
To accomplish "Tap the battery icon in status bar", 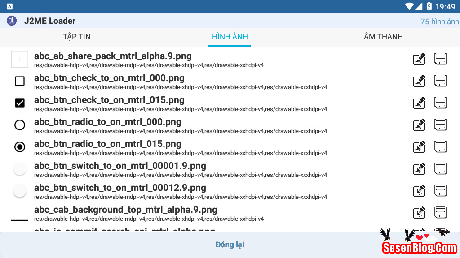I will (x=429, y=6).
